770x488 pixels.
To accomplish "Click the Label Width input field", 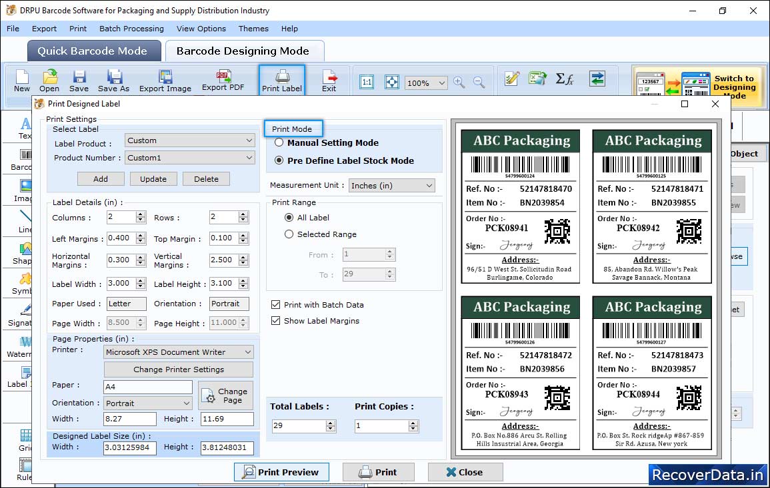I will pos(121,284).
